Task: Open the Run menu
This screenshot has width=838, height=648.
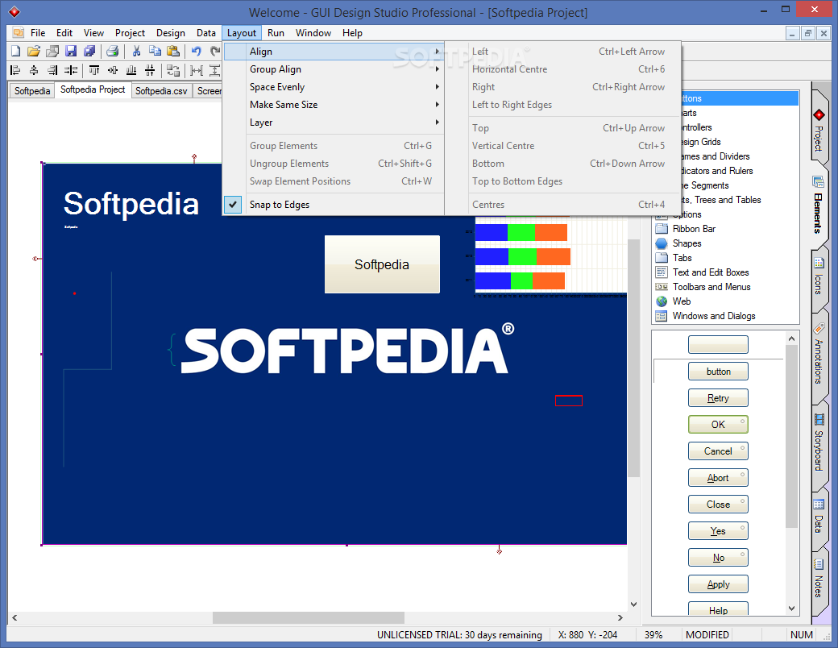Action: [276, 33]
